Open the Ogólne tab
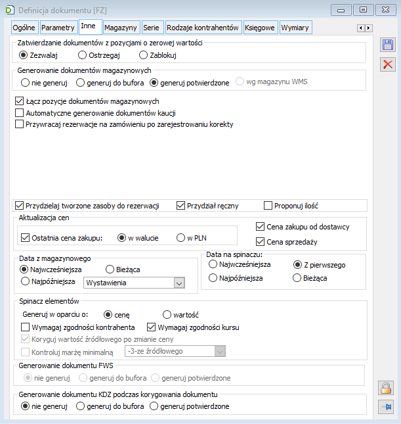Viewport: 401px width, 424px height. (24, 28)
